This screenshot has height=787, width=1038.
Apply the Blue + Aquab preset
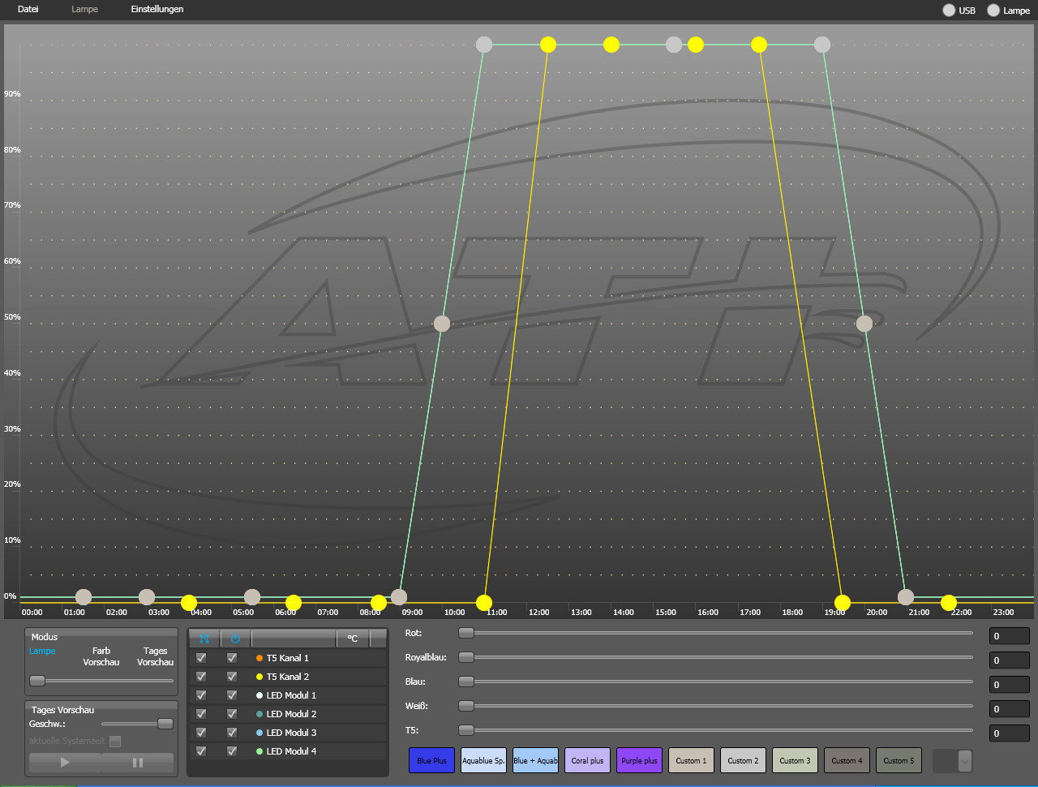click(536, 760)
